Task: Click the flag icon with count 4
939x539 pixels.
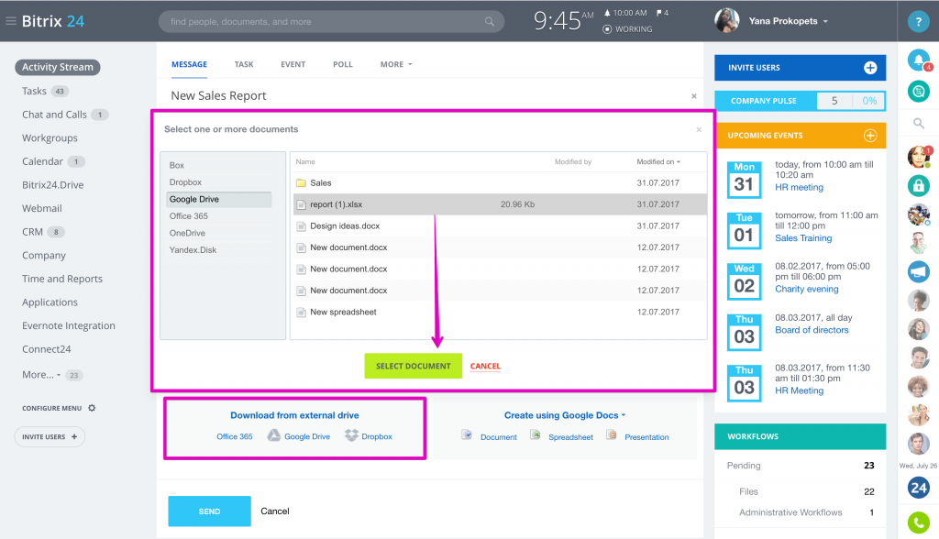Action: coord(658,13)
